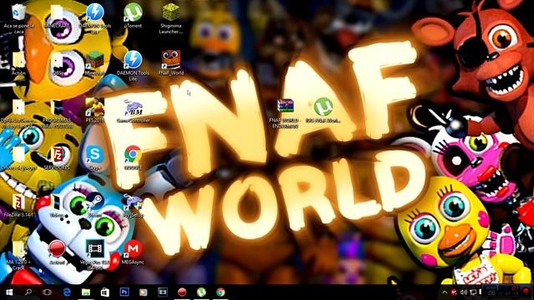Open File Explorer from the taskbar
This screenshot has width=534, height=300.
86,292
